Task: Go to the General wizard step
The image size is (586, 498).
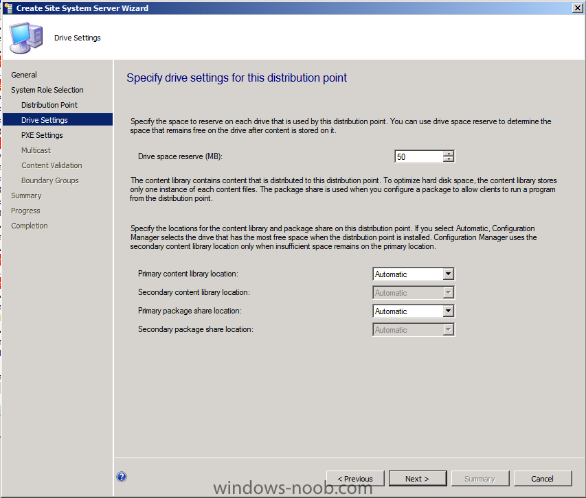Action: [24, 75]
